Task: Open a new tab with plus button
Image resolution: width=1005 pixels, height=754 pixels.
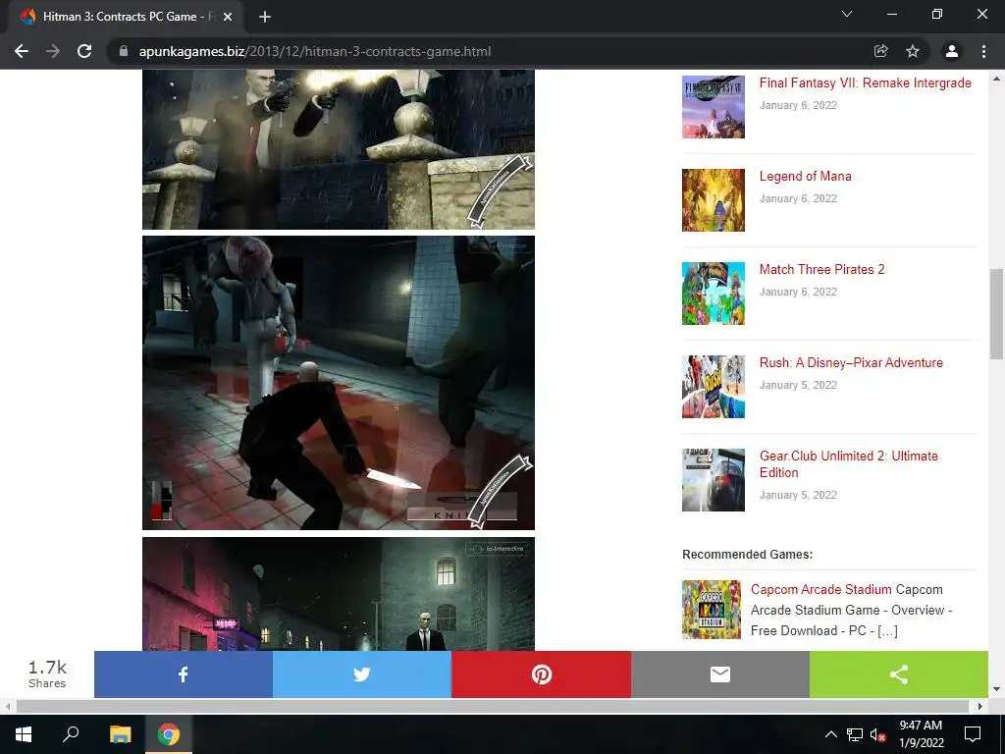Action: 265,17
